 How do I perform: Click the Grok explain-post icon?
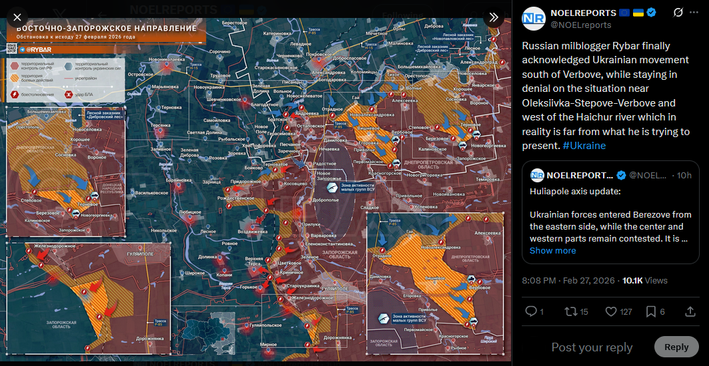click(677, 13)
